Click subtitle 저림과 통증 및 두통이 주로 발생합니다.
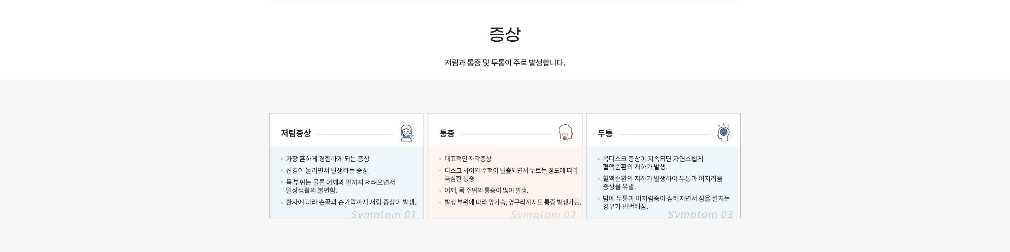Screen dimensions: 1010x252 point(505,62)
